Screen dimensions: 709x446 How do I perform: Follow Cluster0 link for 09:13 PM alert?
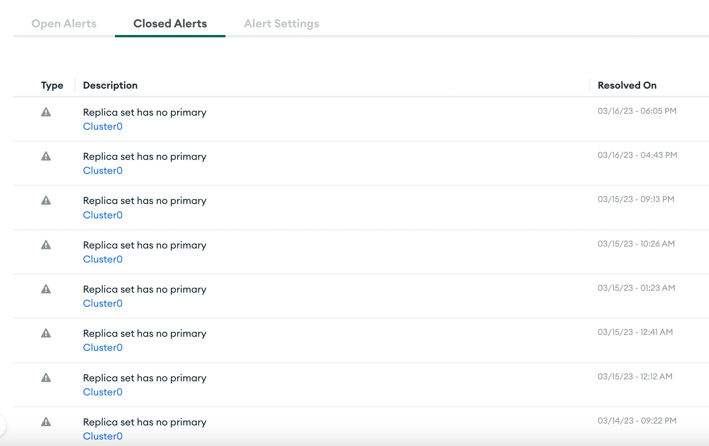[x=103, y=215]
